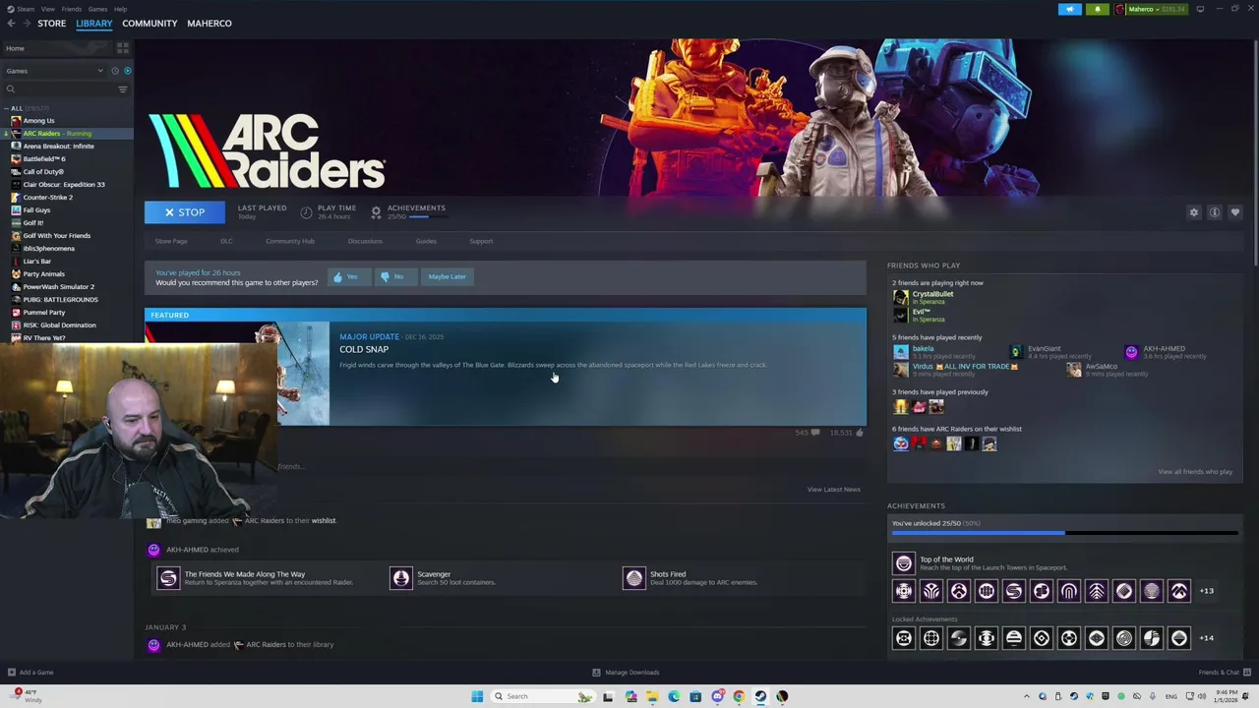Open advanced filter options icon
This screenshot has width=1259, height=708.
pos(123,89)
